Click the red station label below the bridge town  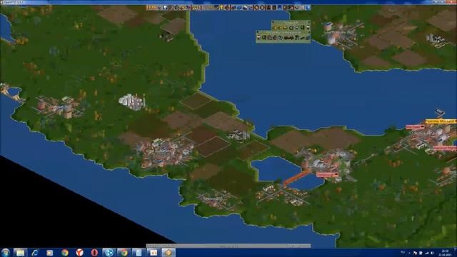(327, 174)
